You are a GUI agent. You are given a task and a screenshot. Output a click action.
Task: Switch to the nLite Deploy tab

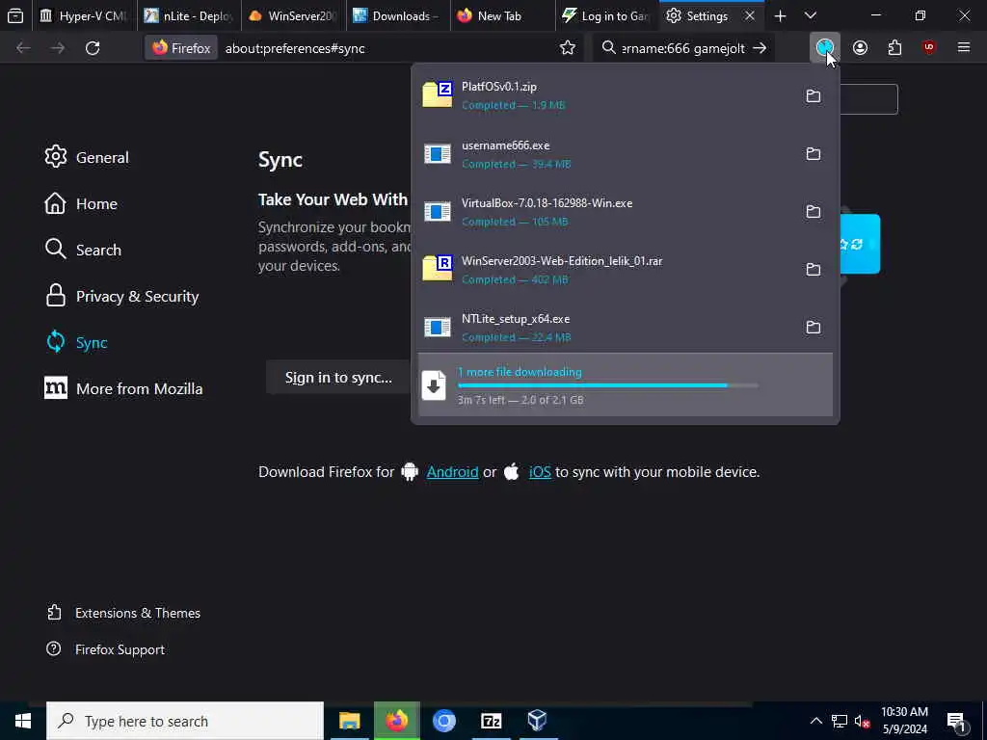click(x=189, y=15)
